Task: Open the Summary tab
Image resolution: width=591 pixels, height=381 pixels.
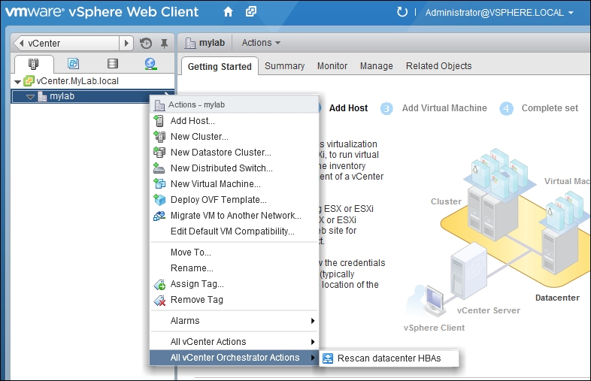Action: point(284,66)
